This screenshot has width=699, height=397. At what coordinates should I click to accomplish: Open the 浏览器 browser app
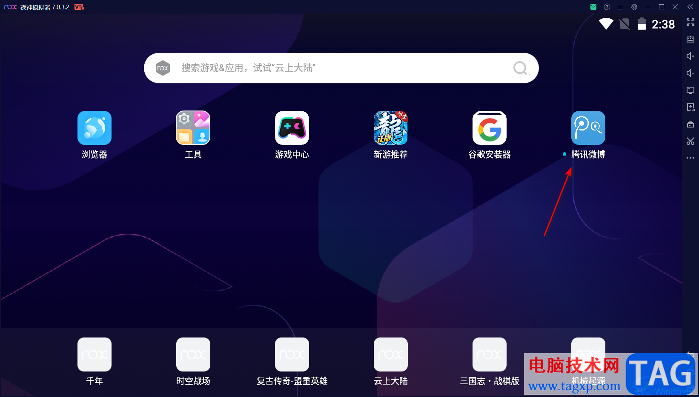pos(95,128)
